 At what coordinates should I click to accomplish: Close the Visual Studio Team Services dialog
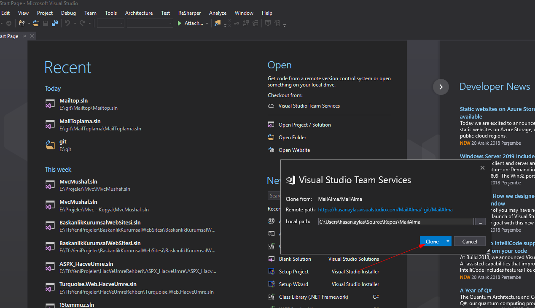coord(483,168)
